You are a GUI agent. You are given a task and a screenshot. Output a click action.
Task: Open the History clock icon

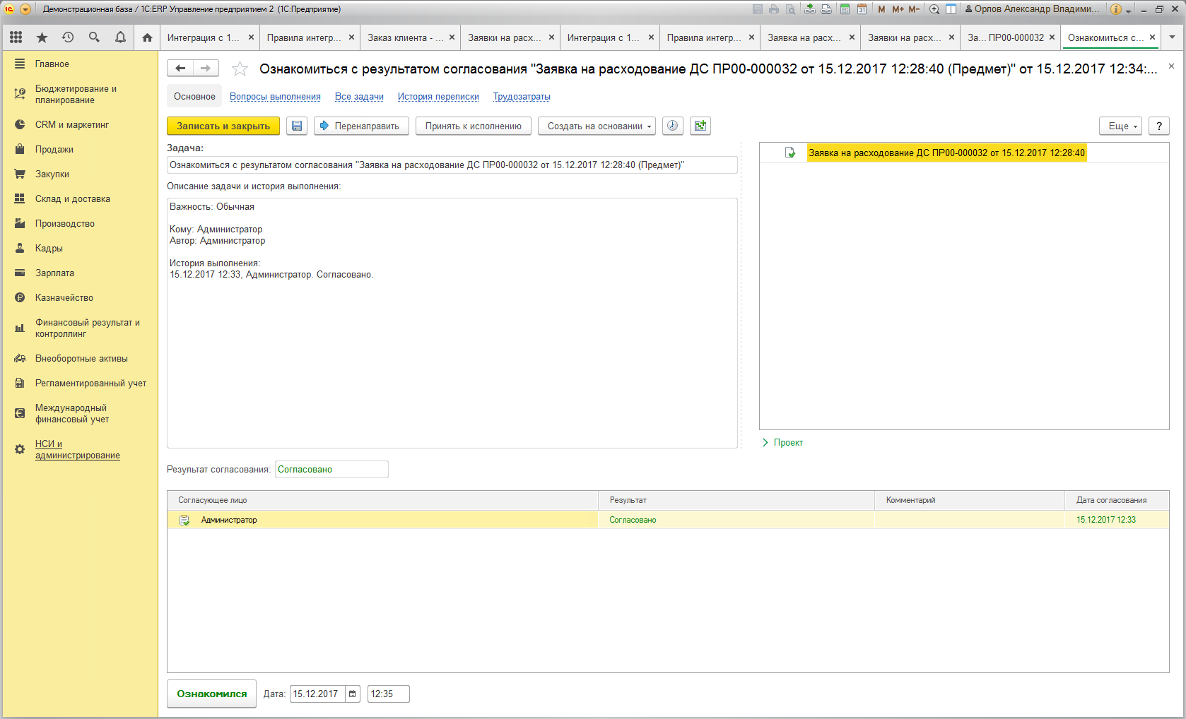[x=68, y=37]
